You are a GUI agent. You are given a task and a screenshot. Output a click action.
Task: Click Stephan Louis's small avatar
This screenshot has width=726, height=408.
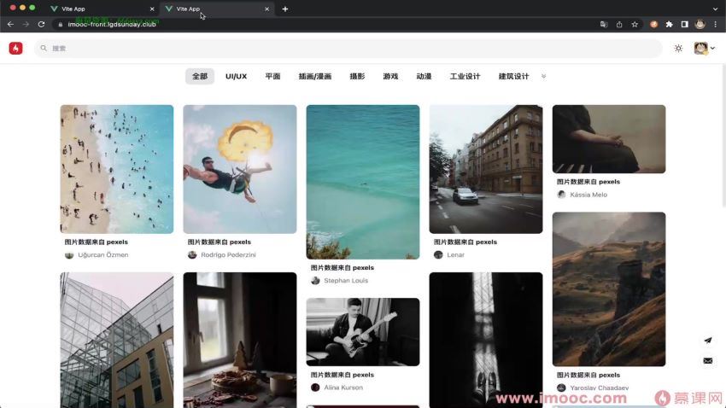click(315, 281)
